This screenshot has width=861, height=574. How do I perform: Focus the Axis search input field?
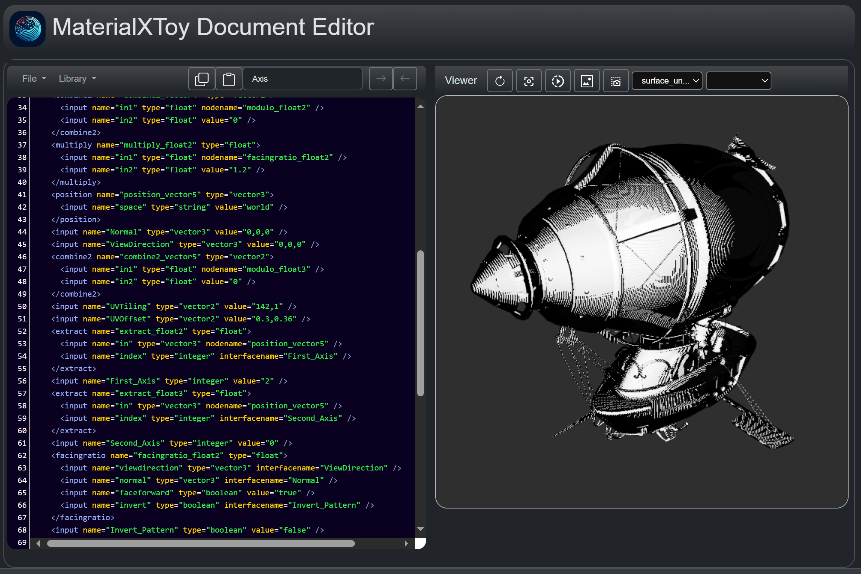pyautogui.click(x=303, y=79)
